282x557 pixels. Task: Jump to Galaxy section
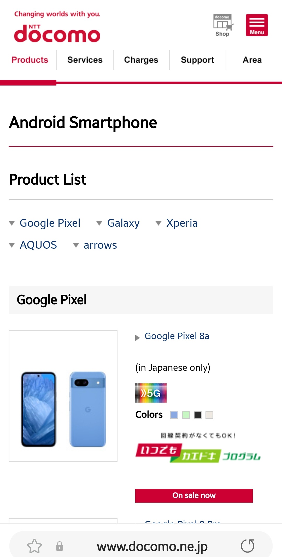tap(123, 223)
